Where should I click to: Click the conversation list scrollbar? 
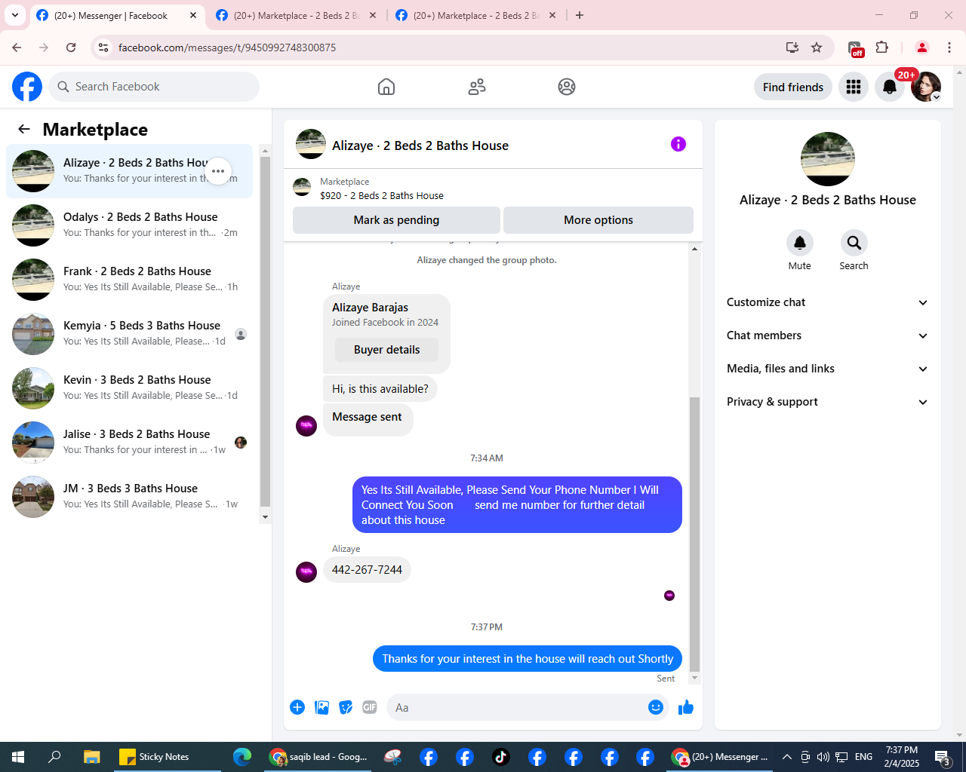pos(265,332)
